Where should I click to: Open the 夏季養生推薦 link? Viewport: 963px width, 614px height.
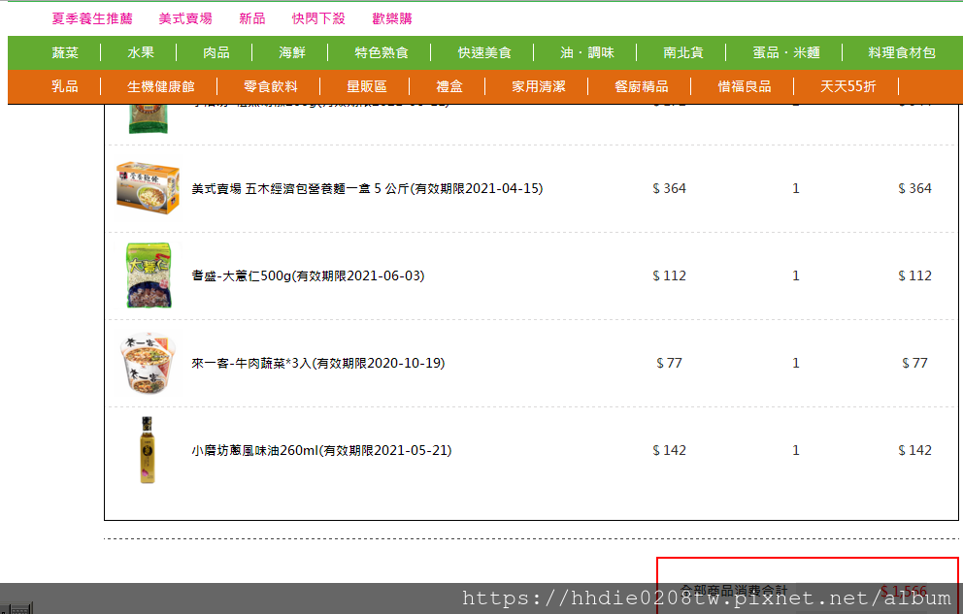92,18
